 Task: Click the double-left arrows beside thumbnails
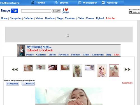point(15,69)
